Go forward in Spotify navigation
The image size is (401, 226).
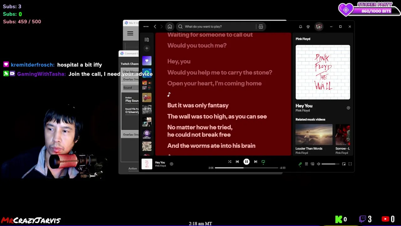(x=161, y=27)
